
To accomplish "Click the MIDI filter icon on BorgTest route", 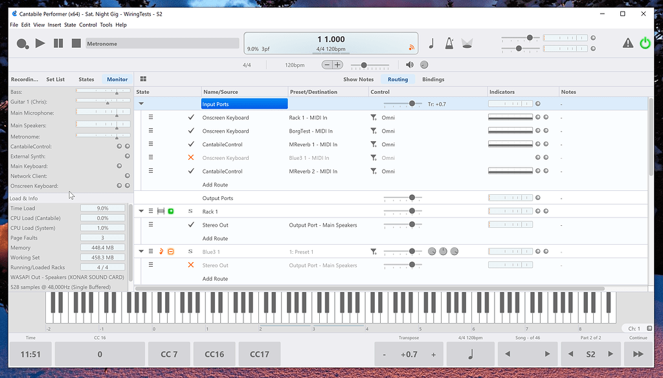I will pyautogui.click(x=374, y=131).
